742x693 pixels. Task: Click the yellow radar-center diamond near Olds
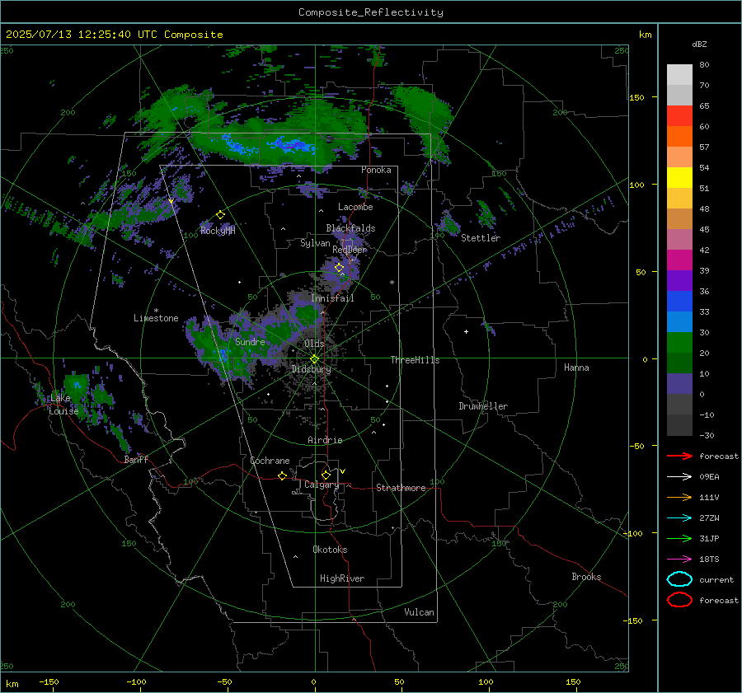(314, 359)
